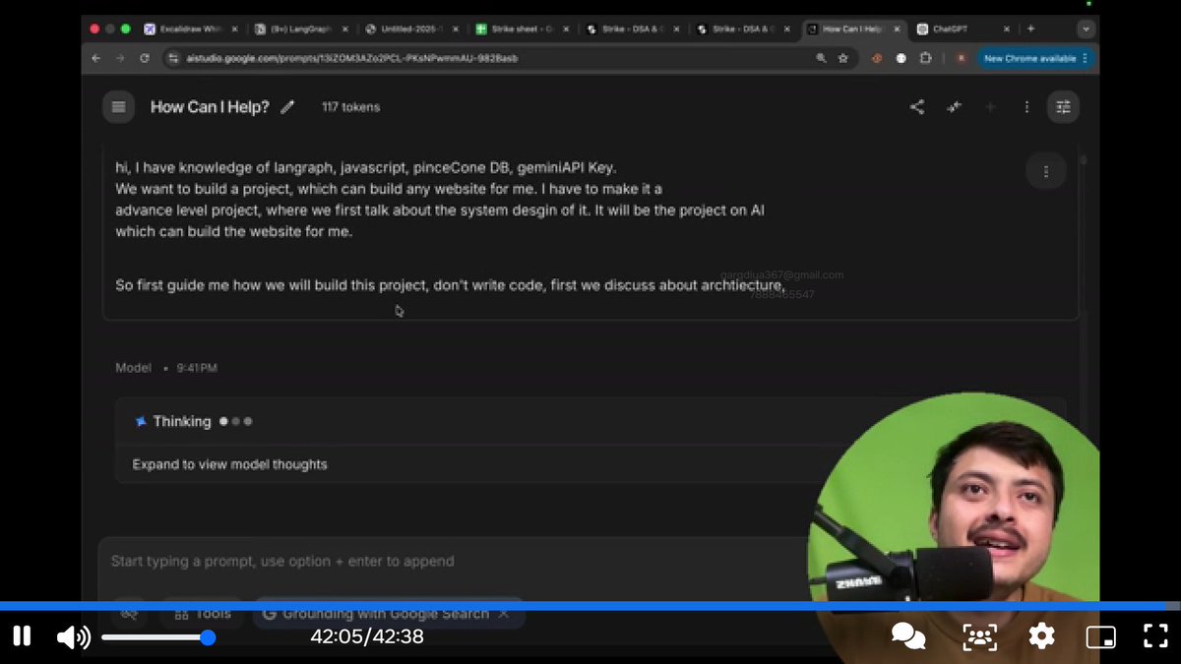Enable picture-in-picture mode
The width and height of the screenshot is (1181, 664).
click(1100, 636)
